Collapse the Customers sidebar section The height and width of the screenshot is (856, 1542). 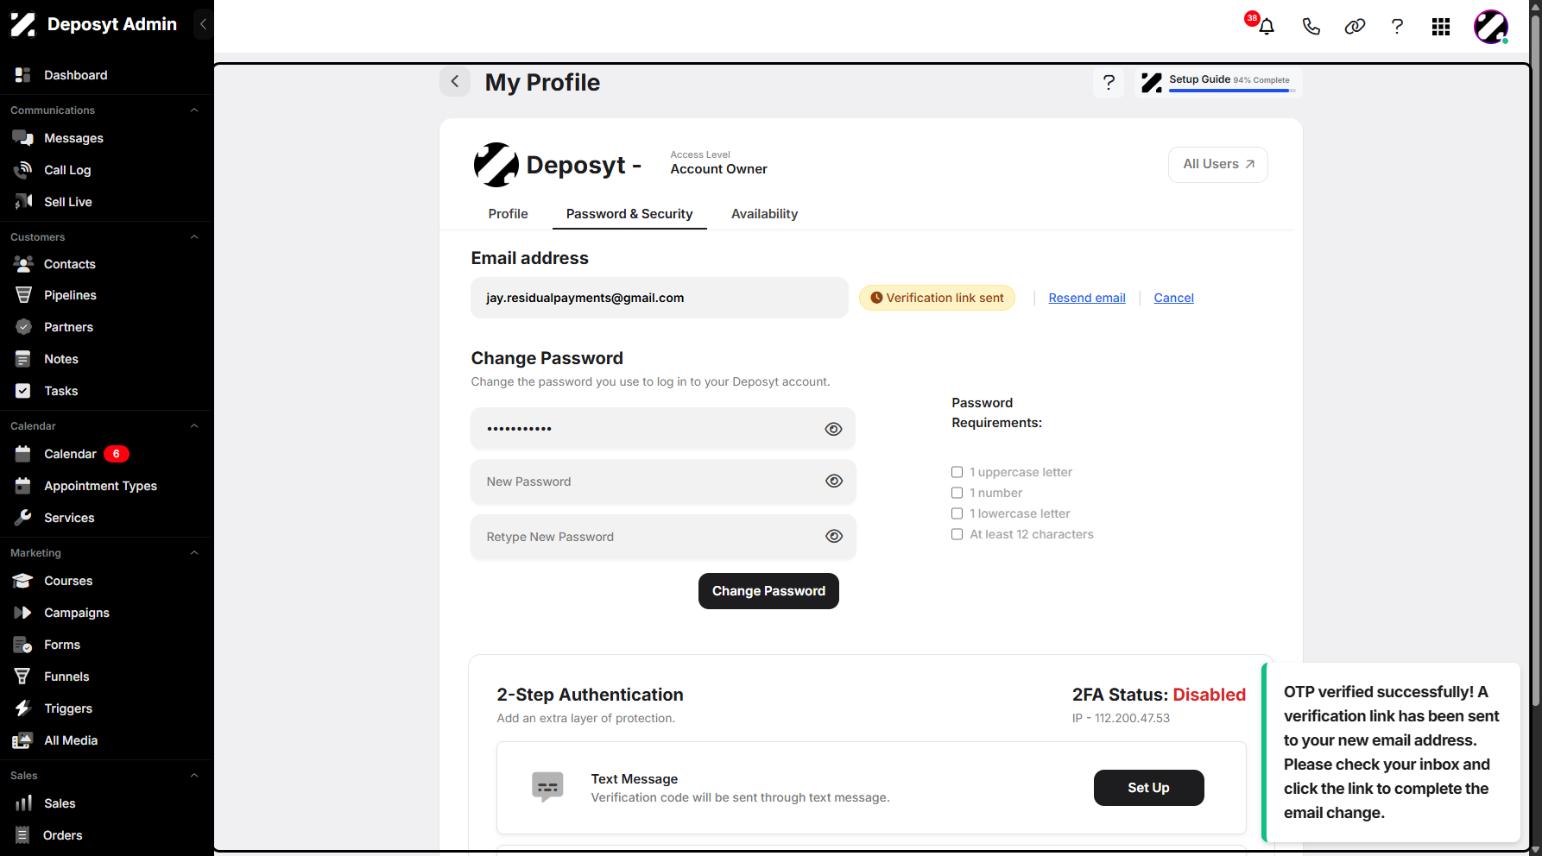194,237
